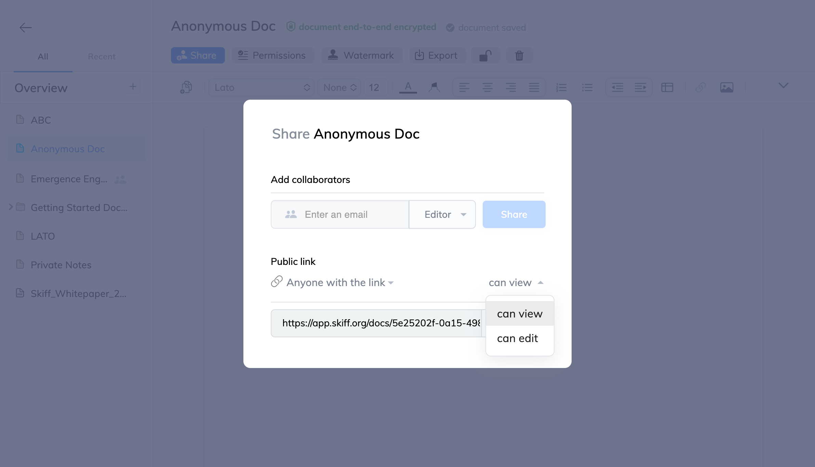Click the highlight color icon
Screen dimensions: 815x467
434,87
